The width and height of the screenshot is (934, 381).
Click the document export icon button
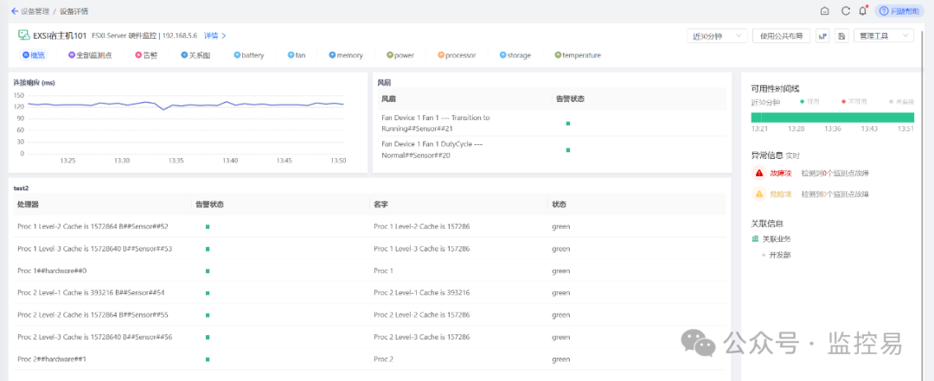click(x=841, y=35)
